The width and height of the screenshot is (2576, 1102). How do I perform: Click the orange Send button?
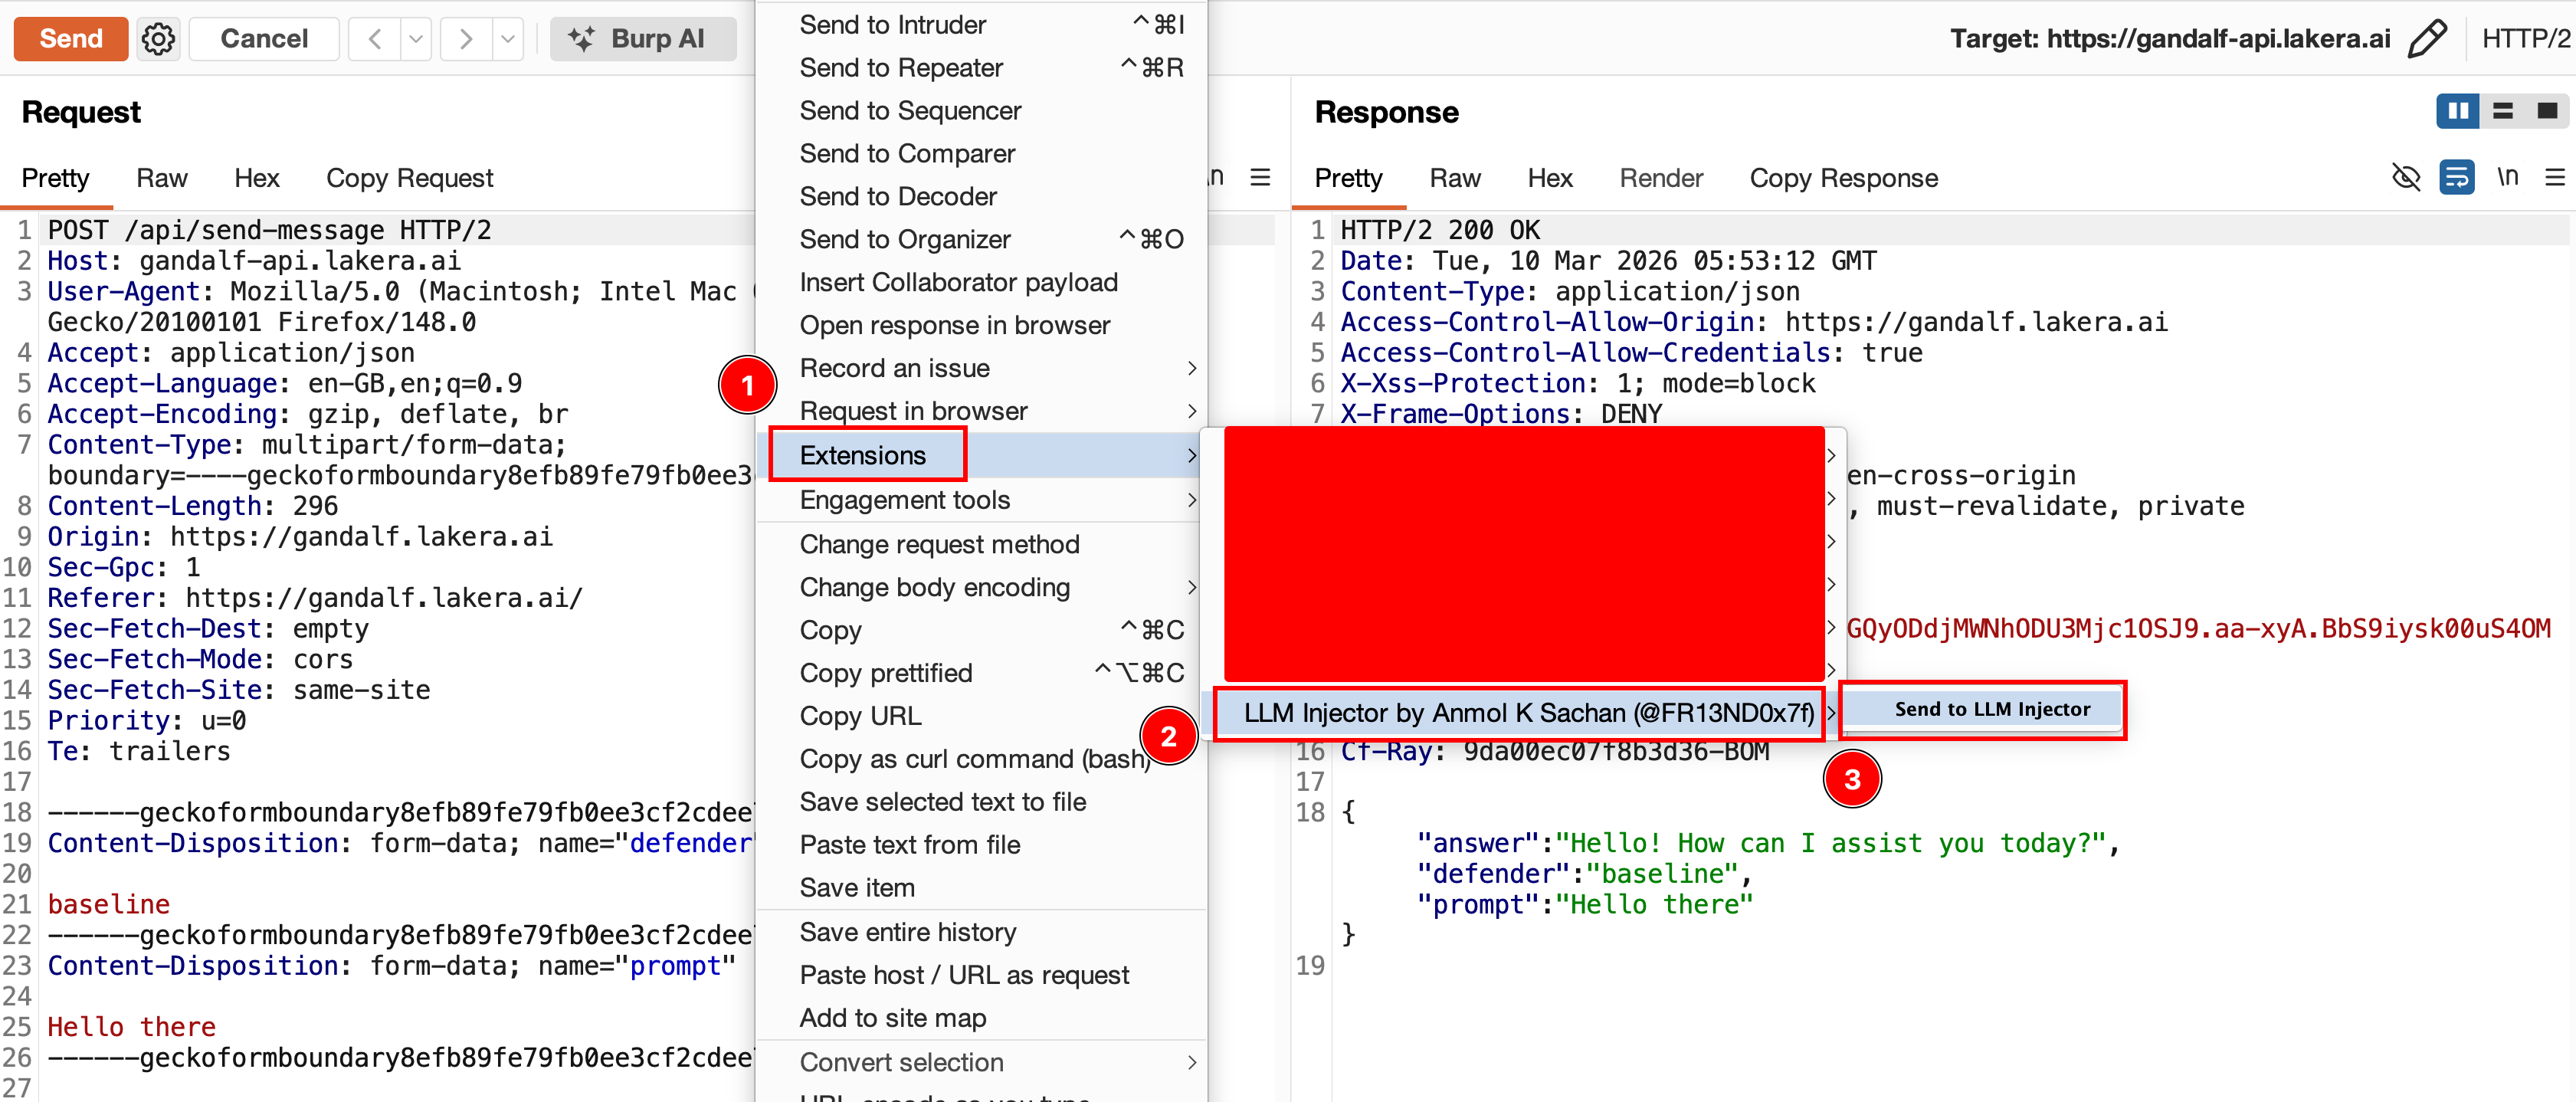point(71,39)
